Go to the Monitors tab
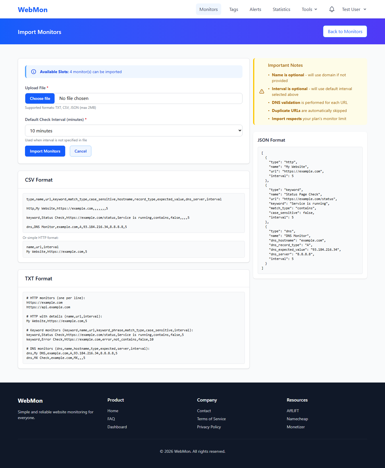This screenshot has height=468, width=385. point(209,9)
